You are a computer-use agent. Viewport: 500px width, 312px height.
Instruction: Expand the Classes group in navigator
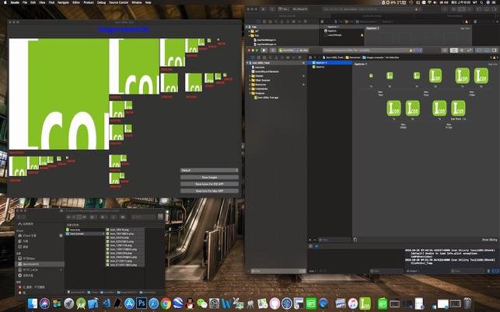coord(250,76)
